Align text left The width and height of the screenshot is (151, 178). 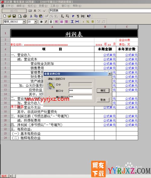(x=56, y=21)
